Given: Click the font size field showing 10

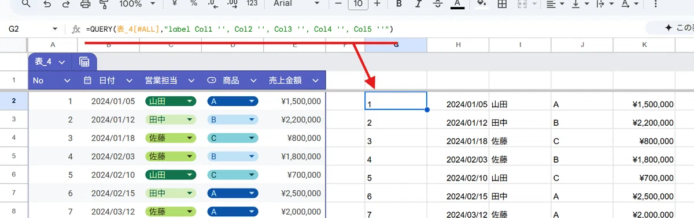Looking at the screenshot, I should 358,3.
